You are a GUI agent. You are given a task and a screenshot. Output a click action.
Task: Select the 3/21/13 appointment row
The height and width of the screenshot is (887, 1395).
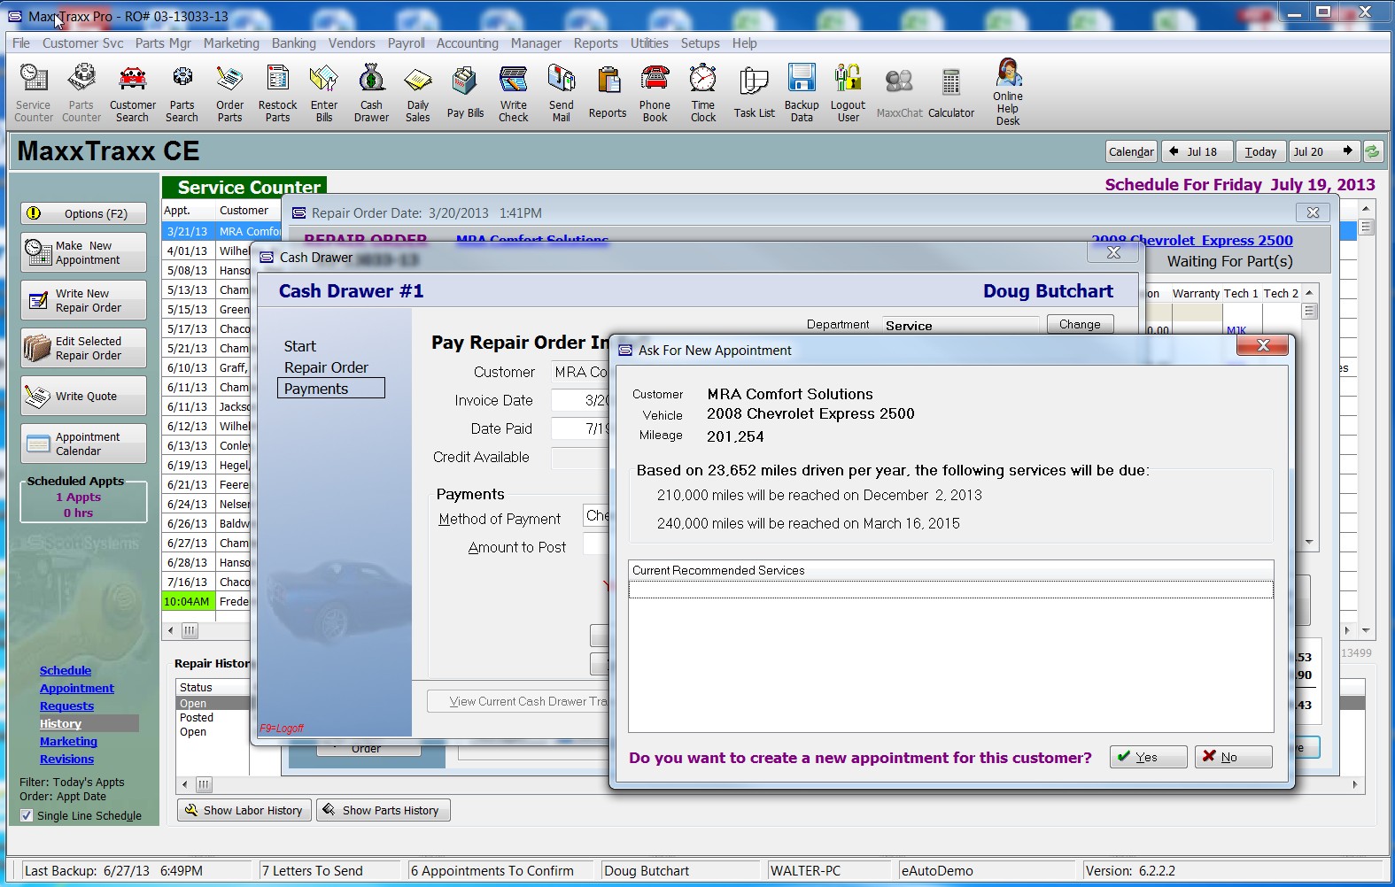tap(221, 231)
